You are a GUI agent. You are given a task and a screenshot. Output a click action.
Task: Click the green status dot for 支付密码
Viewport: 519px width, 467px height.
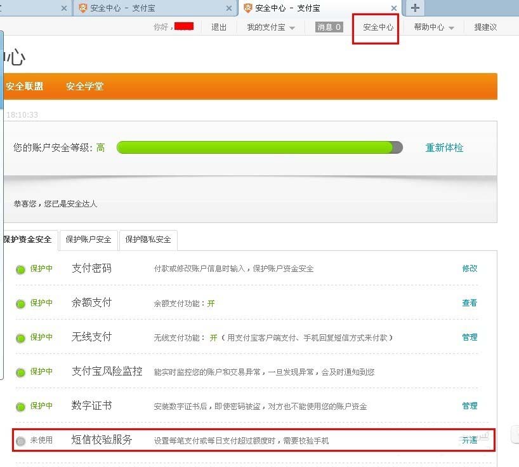[20, 270]
